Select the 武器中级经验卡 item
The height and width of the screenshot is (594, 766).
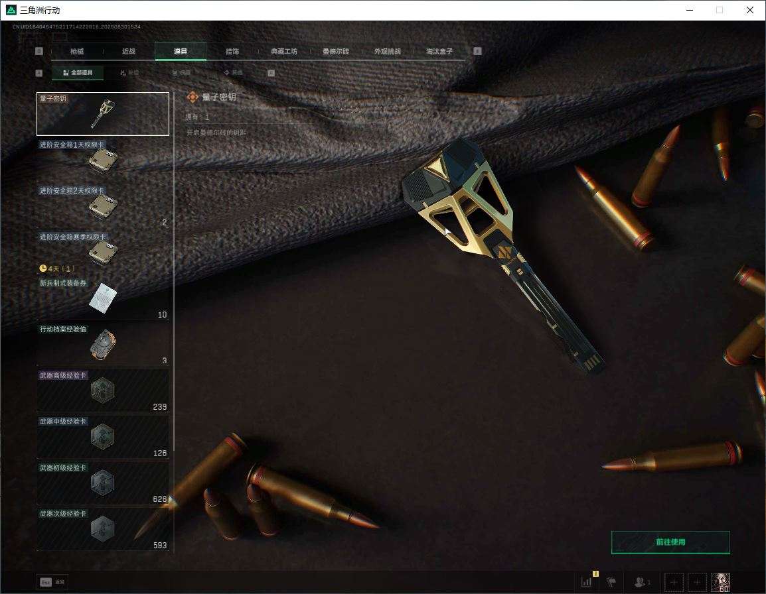[x=103, y=437]
